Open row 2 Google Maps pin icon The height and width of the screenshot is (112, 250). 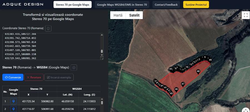click(14, 109)
